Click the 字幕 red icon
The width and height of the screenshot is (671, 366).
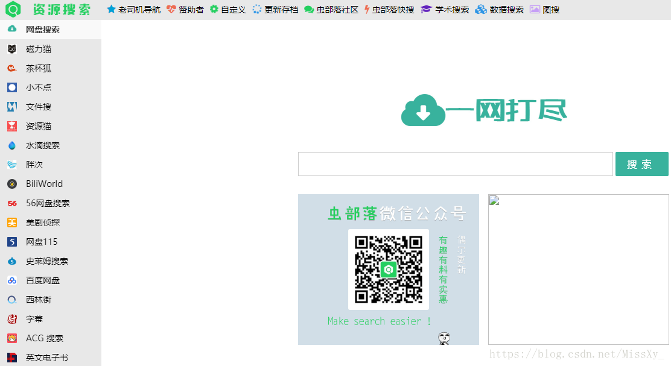click(12, 319)
